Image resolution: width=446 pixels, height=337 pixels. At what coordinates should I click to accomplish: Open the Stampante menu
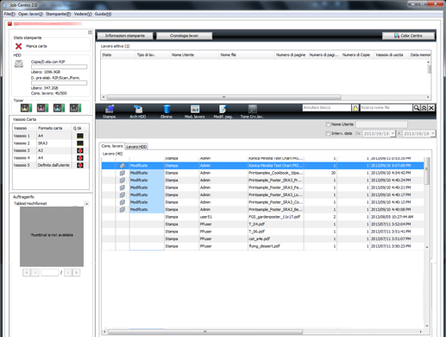(x=58, y=14)
